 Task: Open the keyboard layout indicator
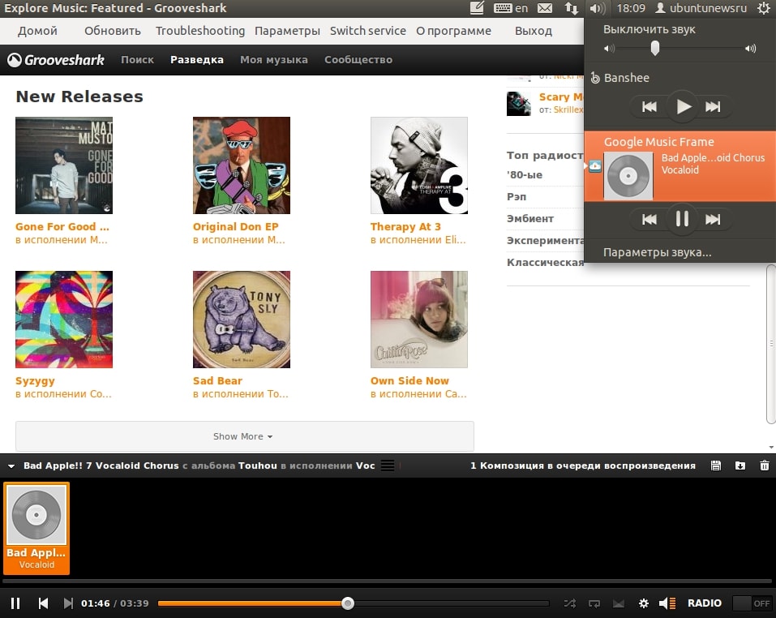(511, 8)
